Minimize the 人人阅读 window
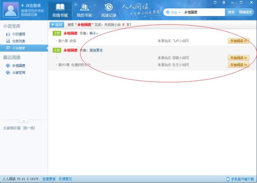The image size is (257, 183). click(x=232, y=3)
